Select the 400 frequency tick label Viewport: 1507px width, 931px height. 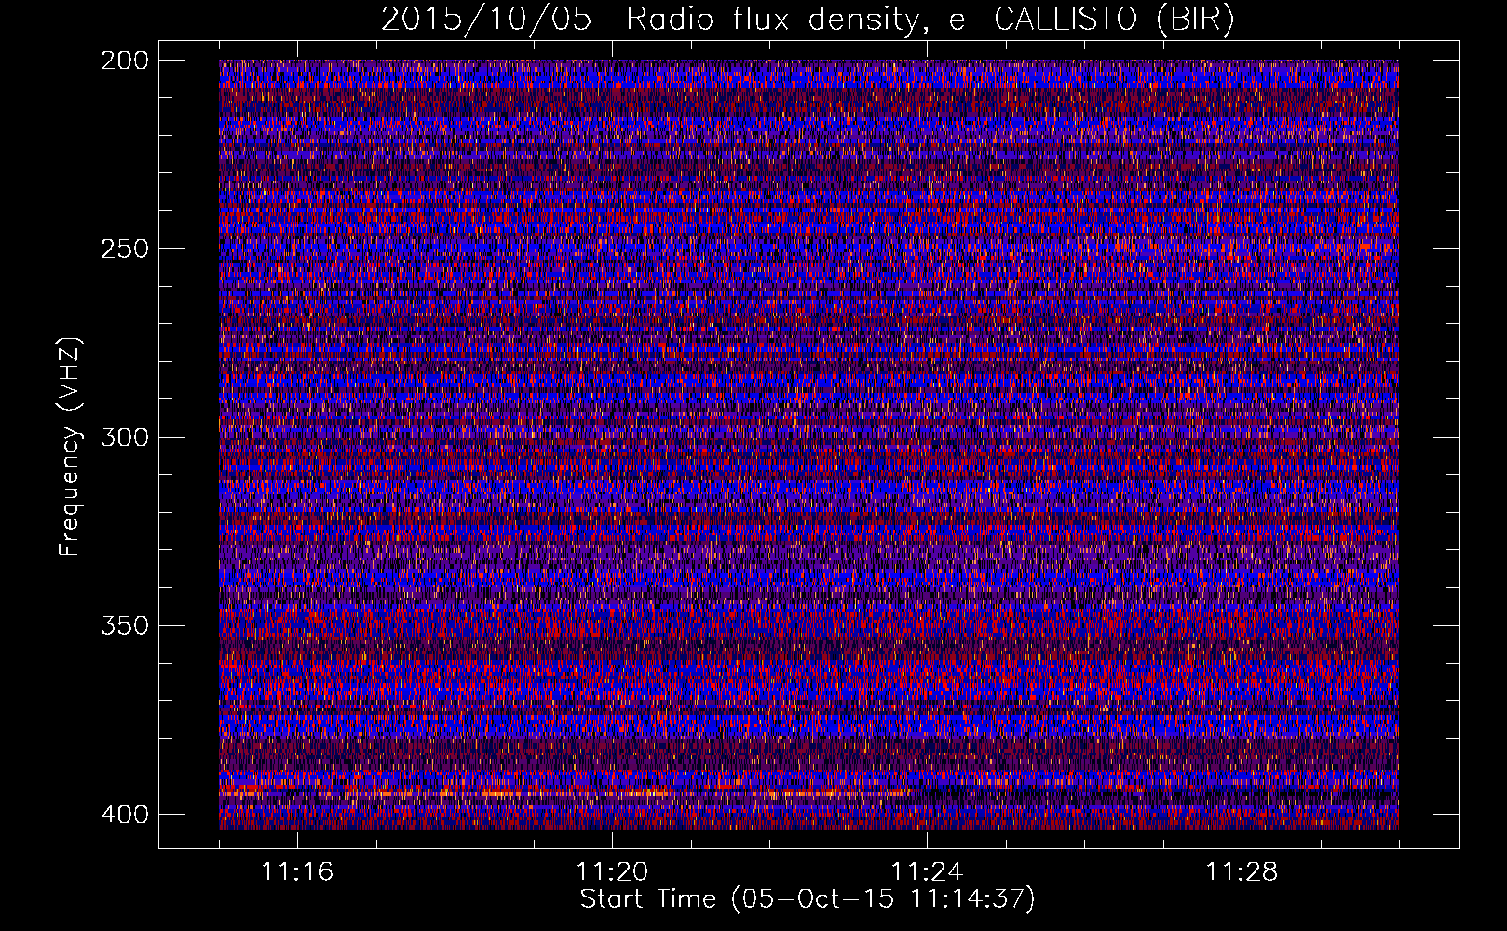tap(124, 814)
